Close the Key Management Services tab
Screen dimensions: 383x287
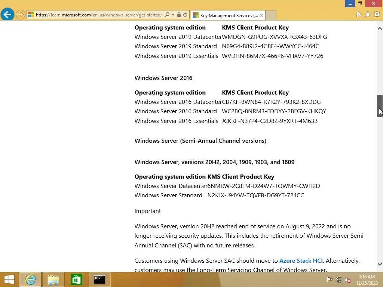coord(261,15)
